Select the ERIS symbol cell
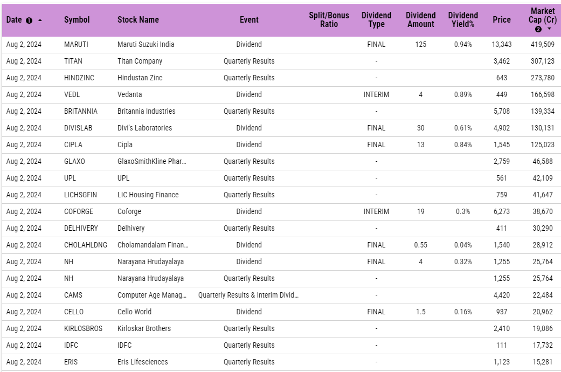The height and width of the screenshot is (372, 561). tap(71, 362)
